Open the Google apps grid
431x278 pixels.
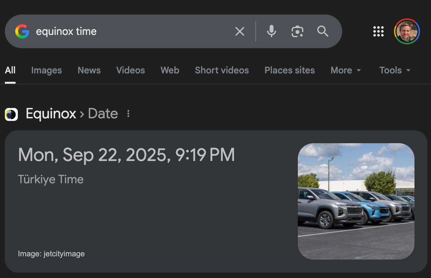click(x=378, y=31)
